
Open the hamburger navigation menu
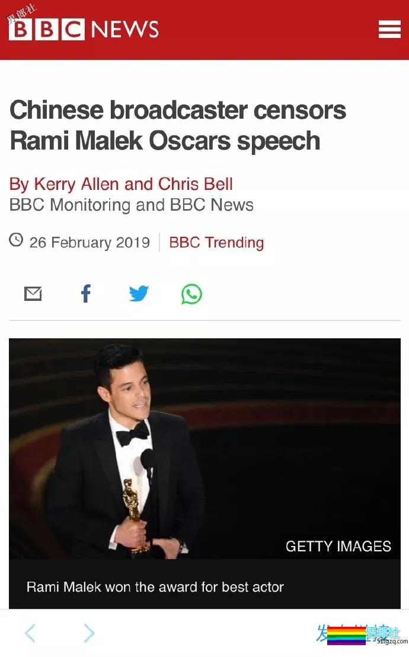[389, 29]
